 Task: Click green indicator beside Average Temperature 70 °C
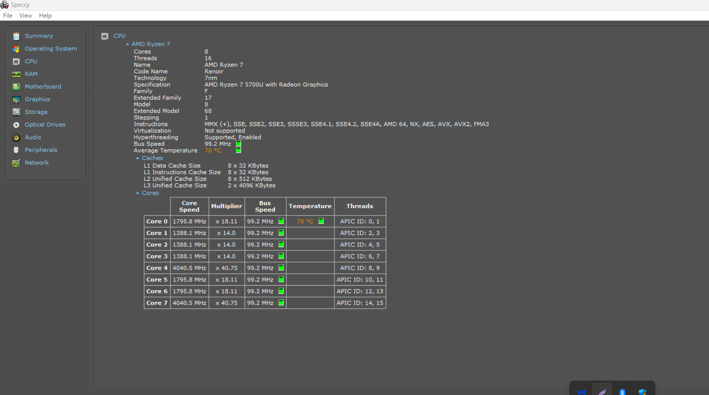pos(238,150)
